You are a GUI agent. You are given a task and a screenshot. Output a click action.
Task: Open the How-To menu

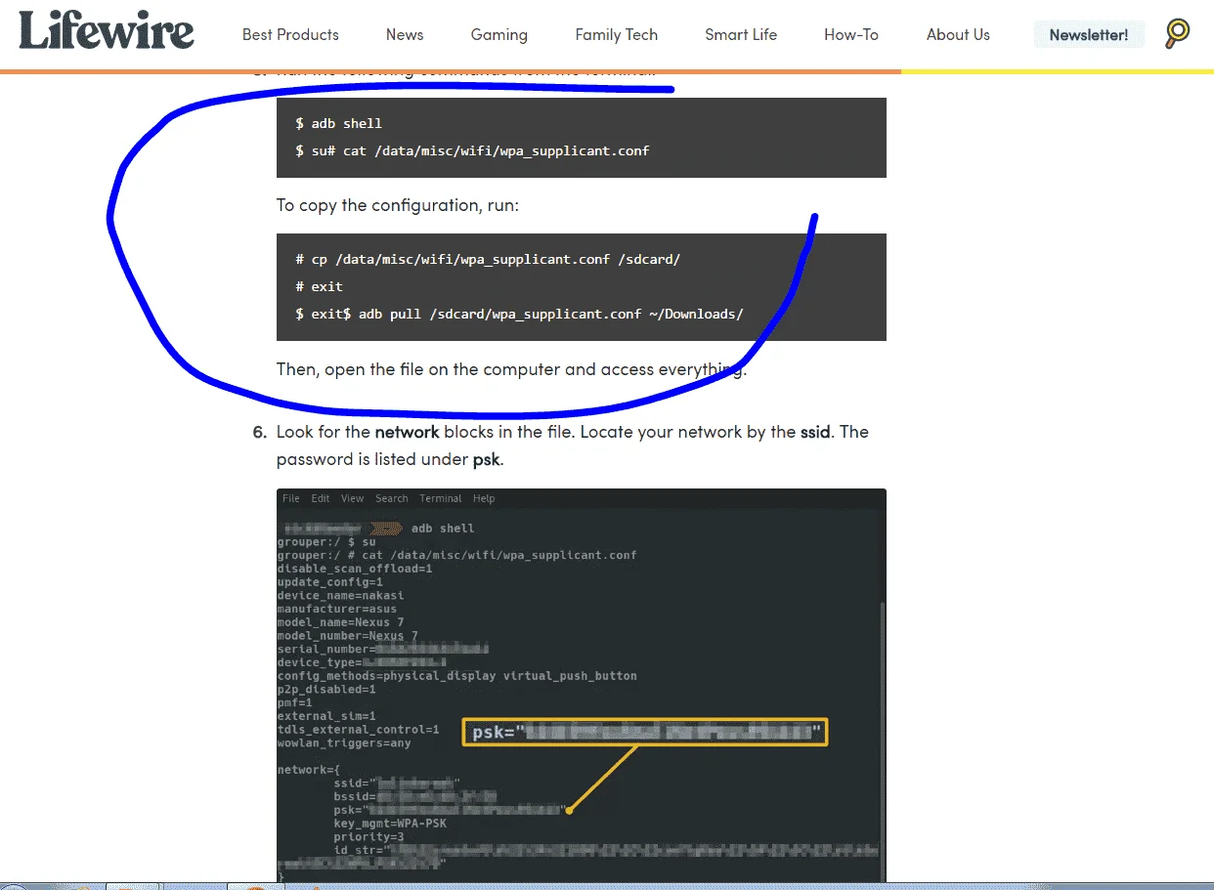pos(851,34)
